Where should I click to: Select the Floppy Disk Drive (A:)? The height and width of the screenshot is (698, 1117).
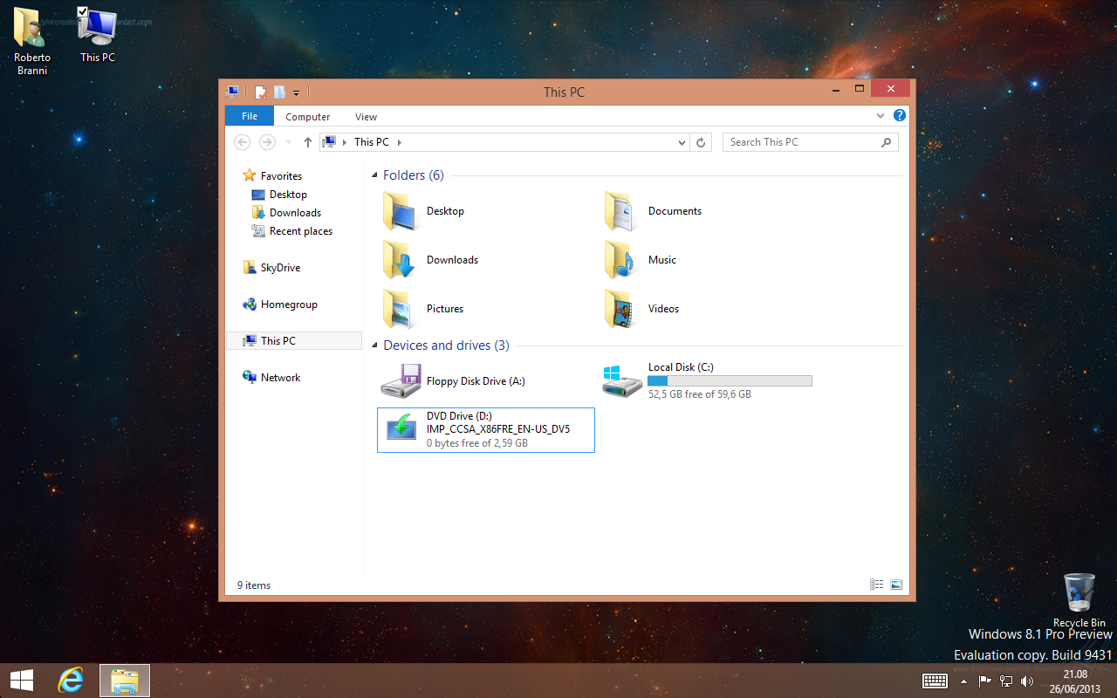tap(454, 381)
